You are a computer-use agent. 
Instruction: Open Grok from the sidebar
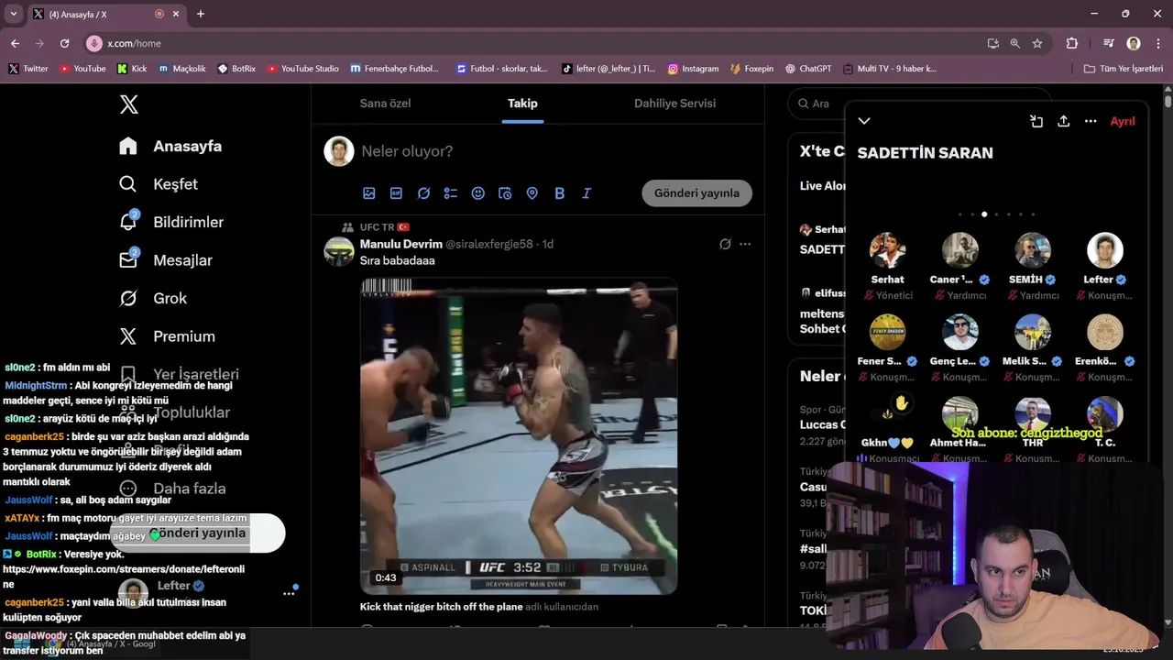pos(153,298)
